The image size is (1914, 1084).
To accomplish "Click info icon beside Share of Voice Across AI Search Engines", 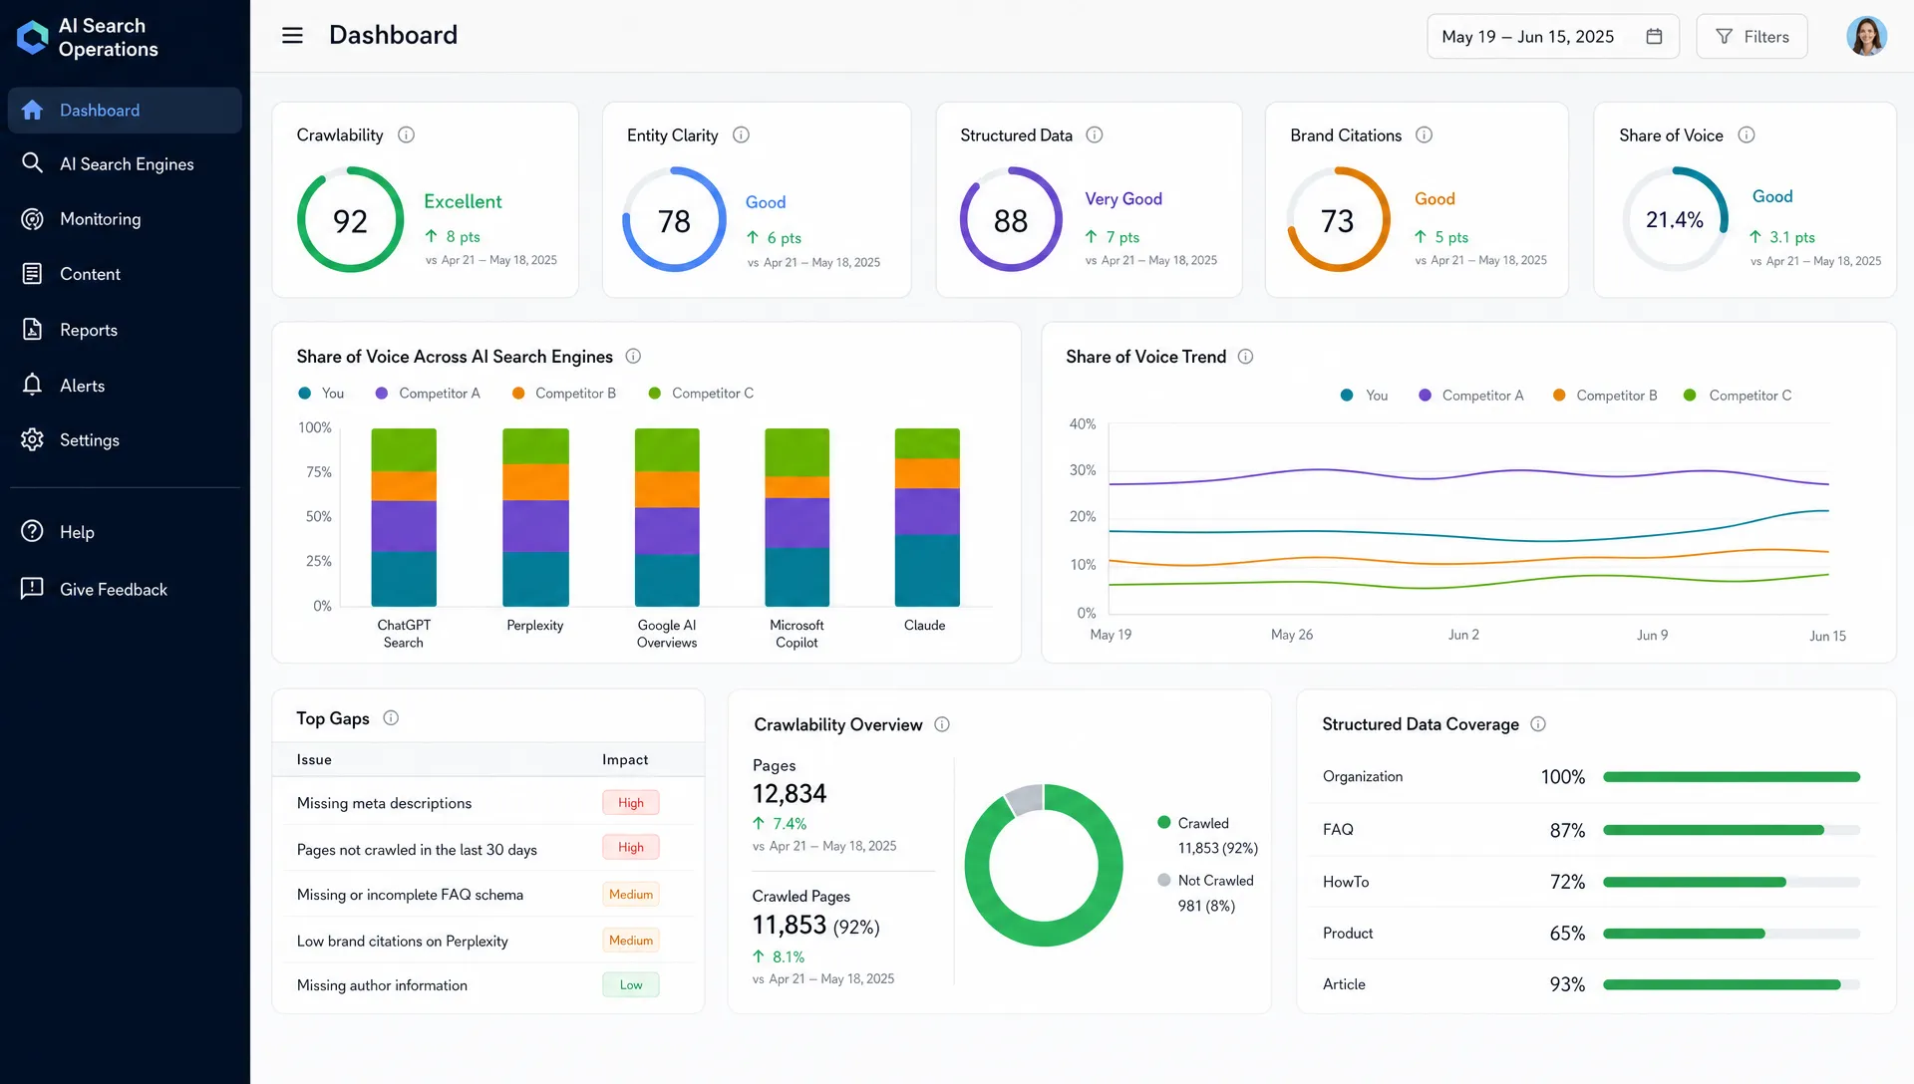I will 633,356.
